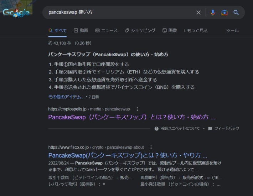The image size is (253, 196).
Task: Start voice search with the microphone icon
Action: point(213,12)
